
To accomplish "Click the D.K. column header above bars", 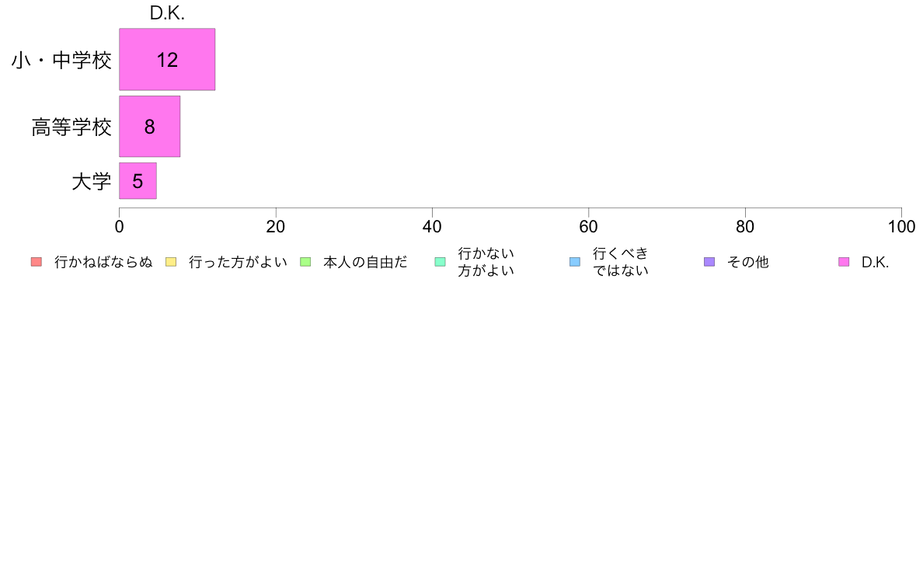I will [x=167, y=13].
